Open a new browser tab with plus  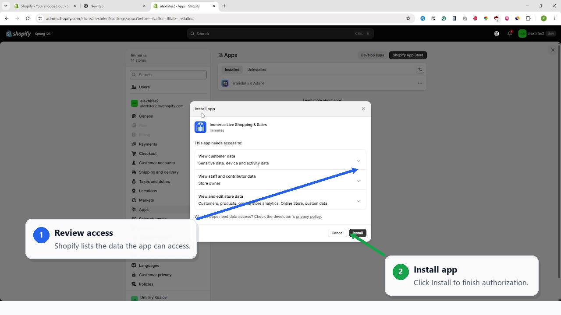pos(224,6)
